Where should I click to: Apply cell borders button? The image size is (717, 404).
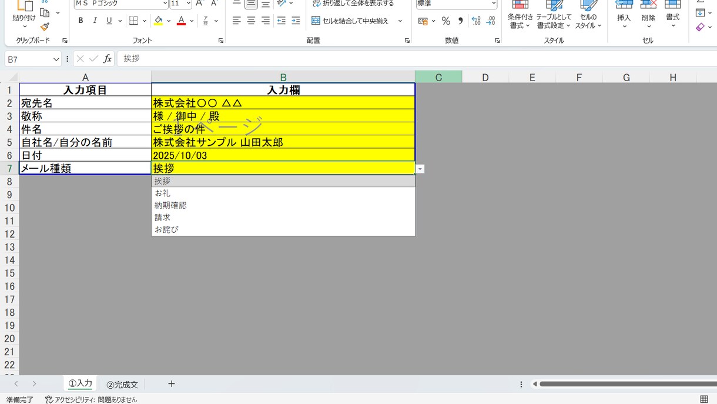coord(133,21)
